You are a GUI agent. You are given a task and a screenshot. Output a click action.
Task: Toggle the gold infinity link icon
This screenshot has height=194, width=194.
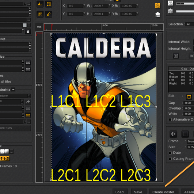28,115
